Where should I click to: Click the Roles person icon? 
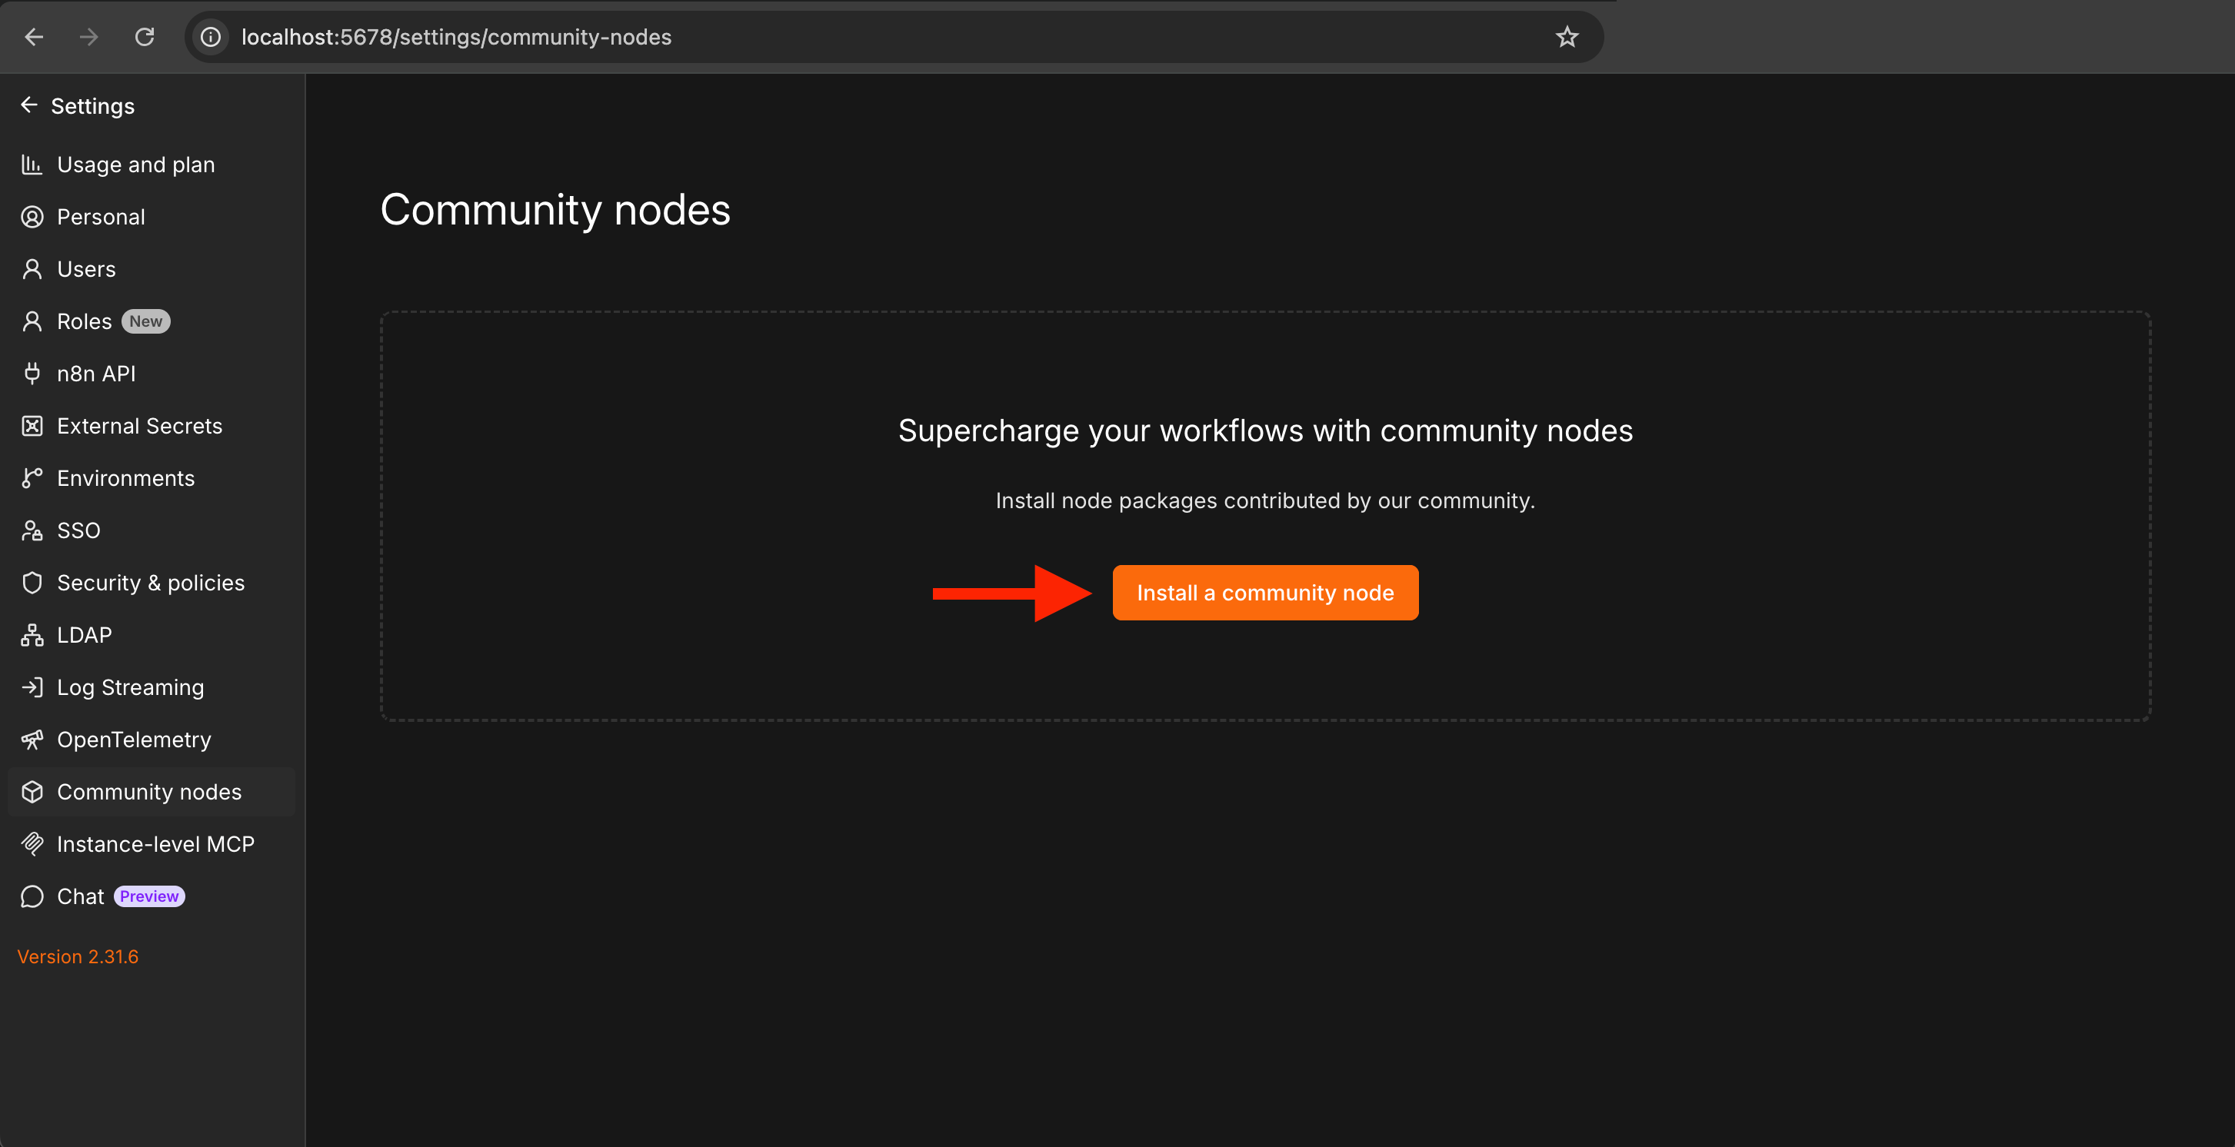point(32,321)
